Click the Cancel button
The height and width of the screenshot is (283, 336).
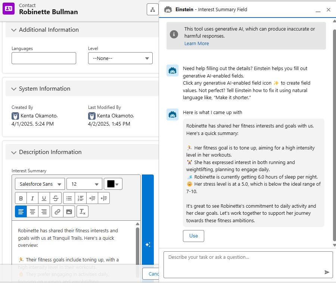click(151, 274)
